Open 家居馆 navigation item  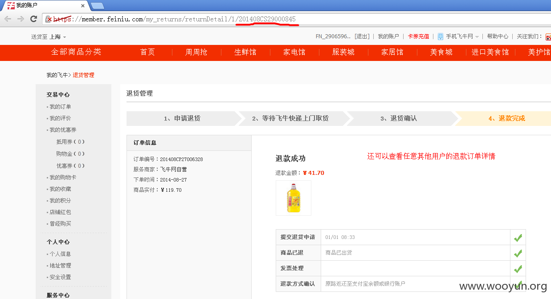[x=392, y=52]
